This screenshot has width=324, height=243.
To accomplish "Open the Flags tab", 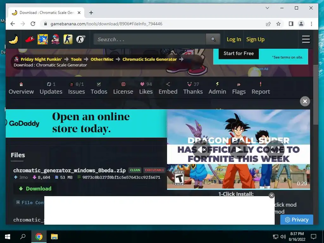I will [x=239, y=88].
